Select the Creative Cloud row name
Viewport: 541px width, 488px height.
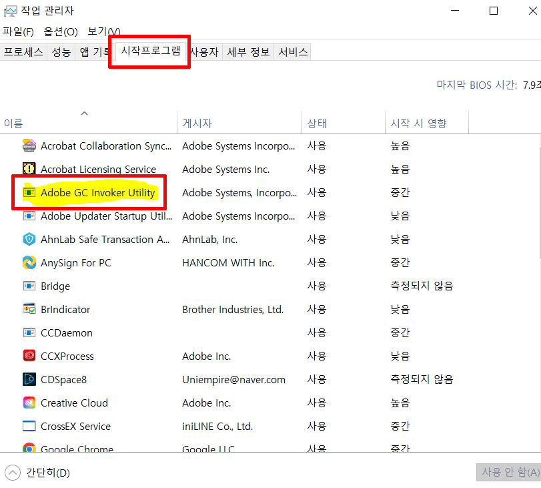tap(74, 403)
